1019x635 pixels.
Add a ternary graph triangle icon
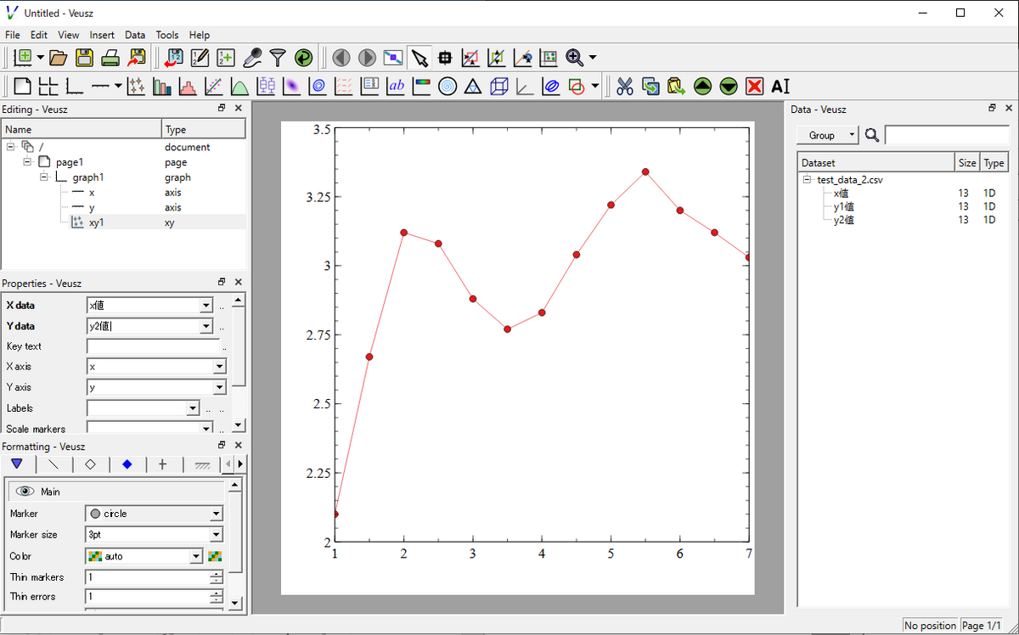tap(473, 86)
